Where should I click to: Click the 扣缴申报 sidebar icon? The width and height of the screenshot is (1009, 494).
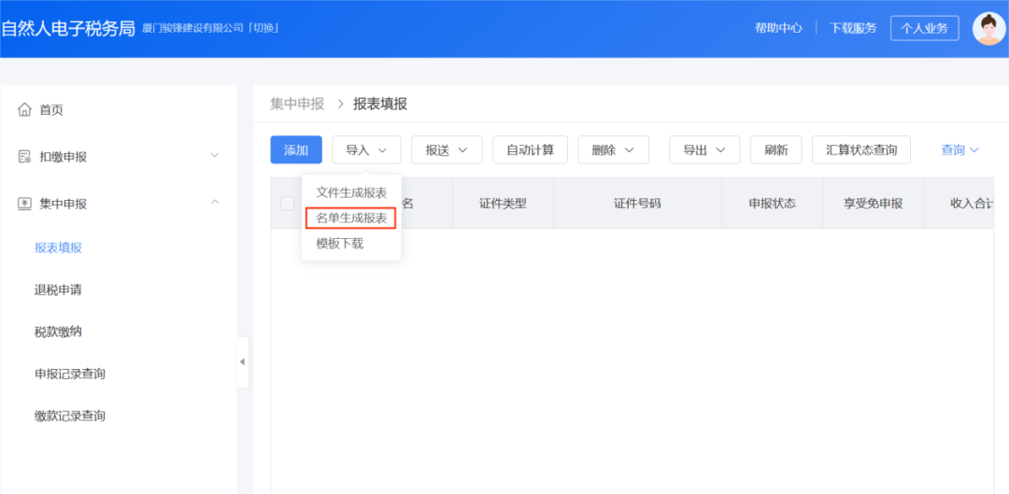(x=25, y=157)
